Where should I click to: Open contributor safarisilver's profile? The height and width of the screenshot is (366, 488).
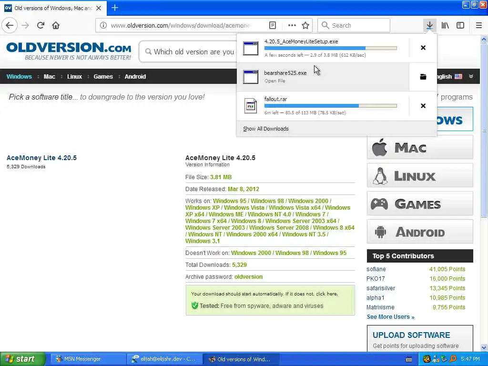[381, 288]
